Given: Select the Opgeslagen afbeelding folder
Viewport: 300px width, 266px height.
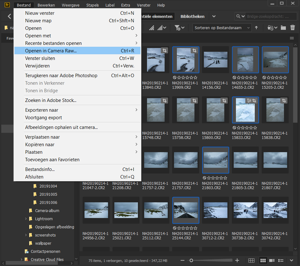Looking at the screenshot, I should (55, 227).
